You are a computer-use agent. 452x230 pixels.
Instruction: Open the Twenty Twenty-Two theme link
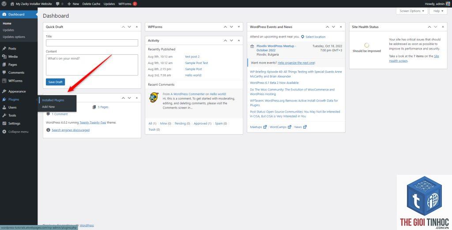tap(93, 122)
